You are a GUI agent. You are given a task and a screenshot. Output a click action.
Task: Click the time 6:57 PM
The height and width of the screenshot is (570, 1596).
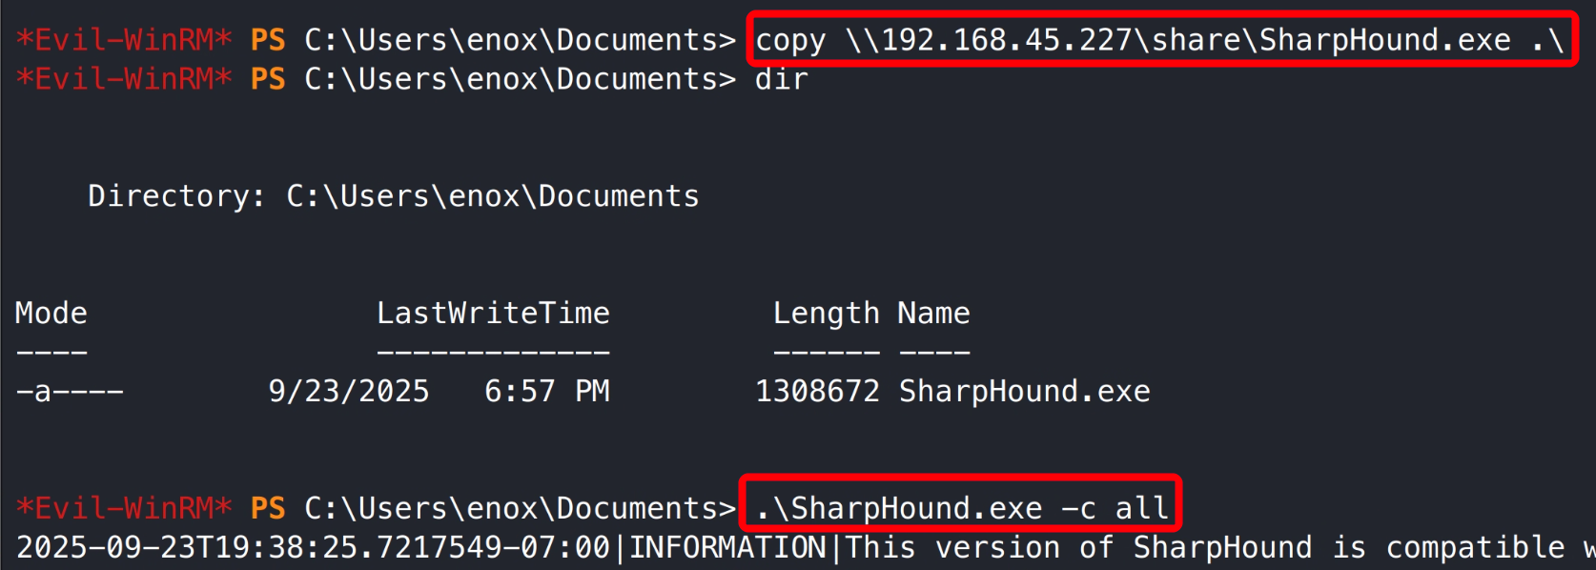[546, 392]
